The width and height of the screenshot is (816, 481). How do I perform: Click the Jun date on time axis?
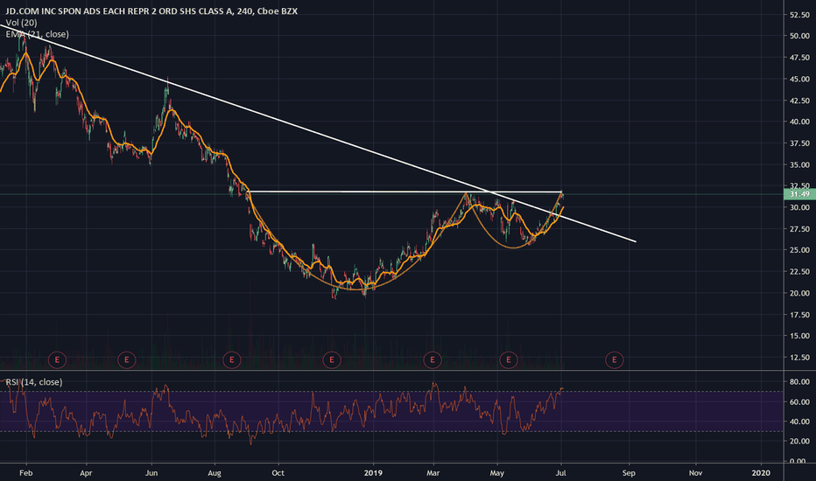(x=151, y=472)
